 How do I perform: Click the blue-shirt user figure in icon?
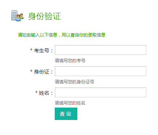coord(18,18)
